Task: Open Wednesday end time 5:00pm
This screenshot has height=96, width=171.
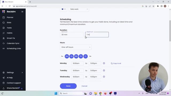Action: pyautogui.click(x=95, y=77)
